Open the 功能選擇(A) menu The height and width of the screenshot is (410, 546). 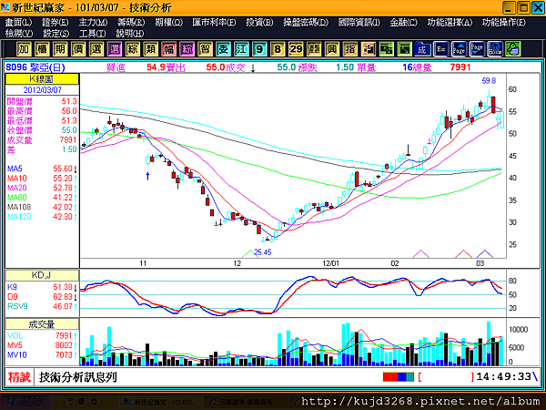point(450,23)
